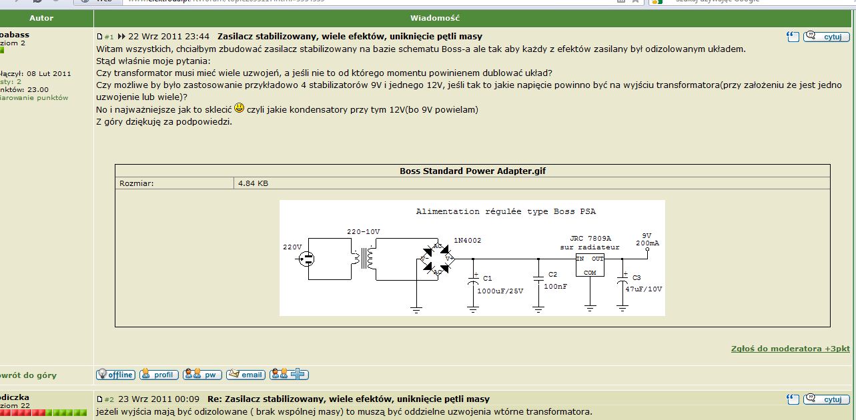Send a private message with pw button
Screen dimensions: 856x420
202,375
